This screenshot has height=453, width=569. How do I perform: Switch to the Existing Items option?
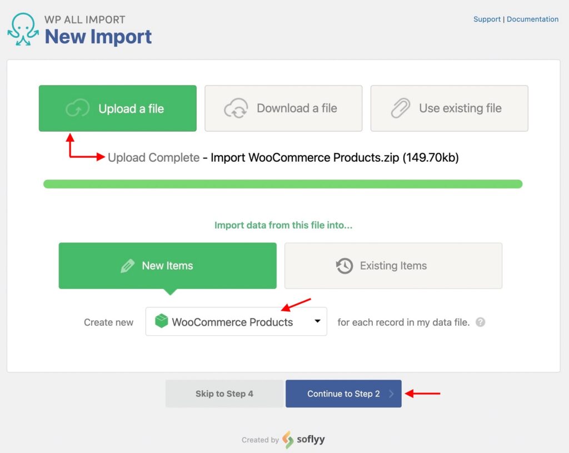pyautogui.click(x=393, y=266)
